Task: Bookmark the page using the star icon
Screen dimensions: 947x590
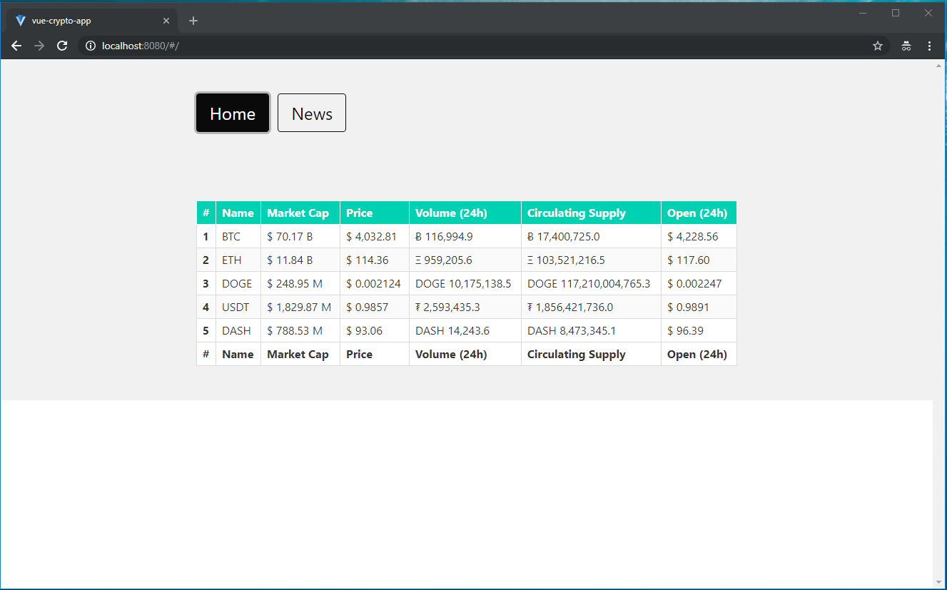Action: click(x=877, y=45)
